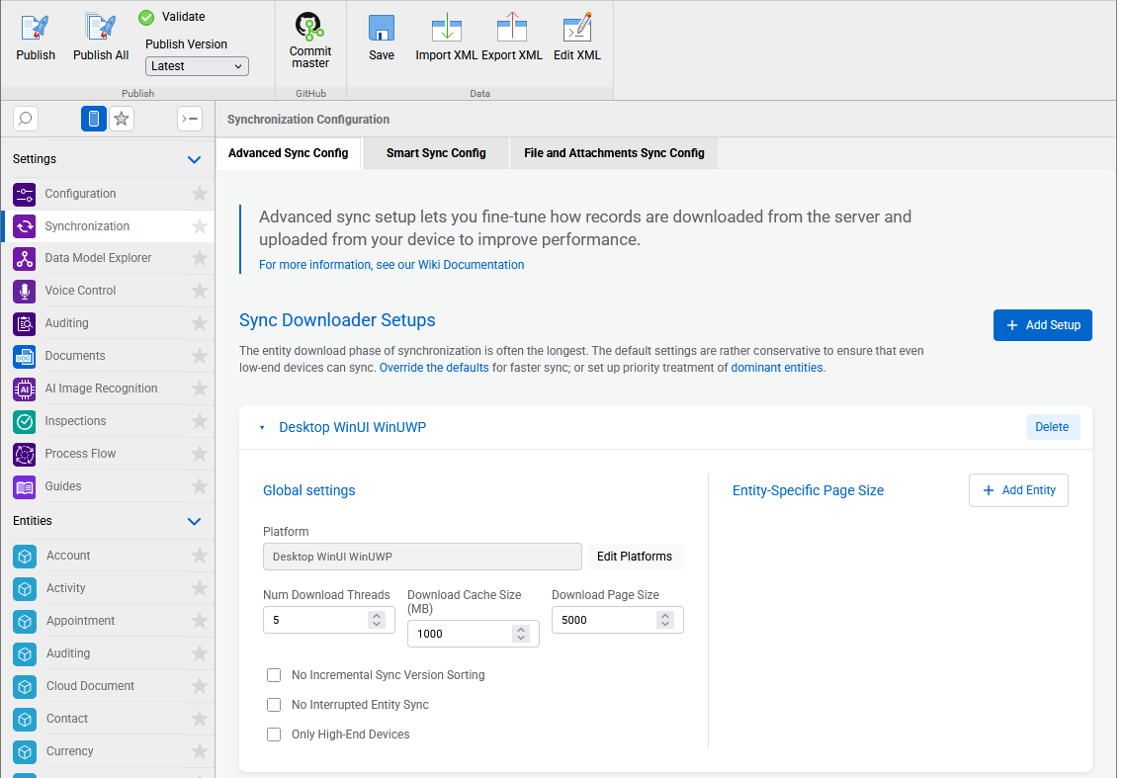Click the Import XML icon

447,28
